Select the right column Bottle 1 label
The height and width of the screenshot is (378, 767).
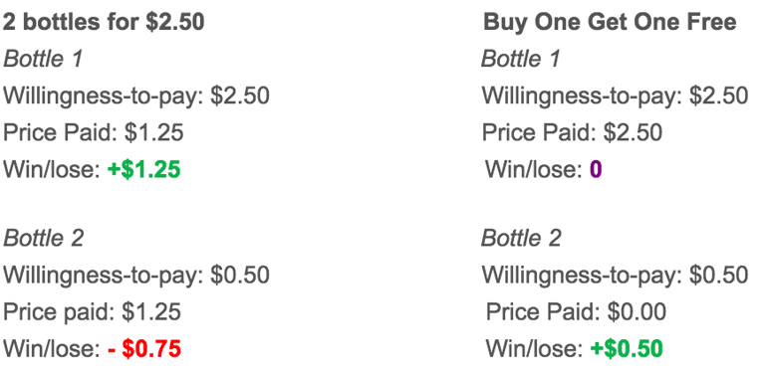[520, 59]
